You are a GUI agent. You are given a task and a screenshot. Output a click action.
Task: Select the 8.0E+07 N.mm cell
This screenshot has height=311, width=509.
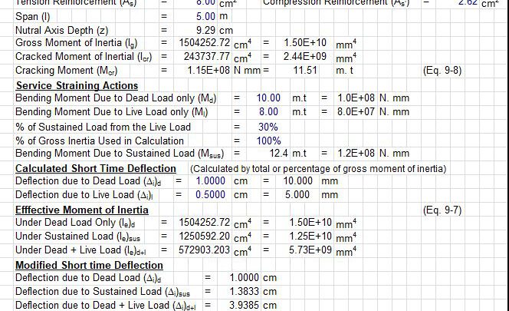point(356,111)
